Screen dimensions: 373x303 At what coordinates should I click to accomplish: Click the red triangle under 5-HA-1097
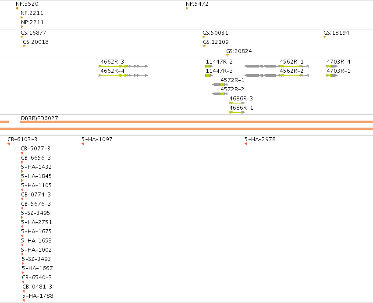click(x=82, y=144)
